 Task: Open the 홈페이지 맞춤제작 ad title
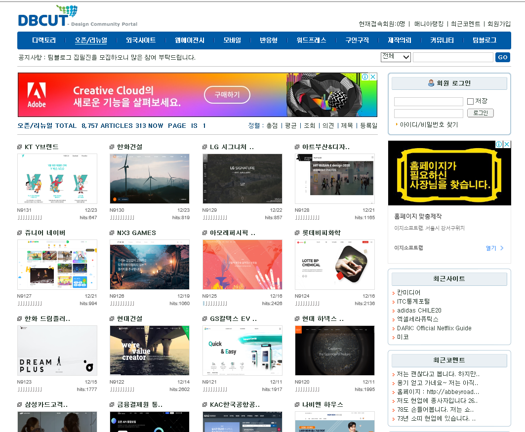(418, 216)
